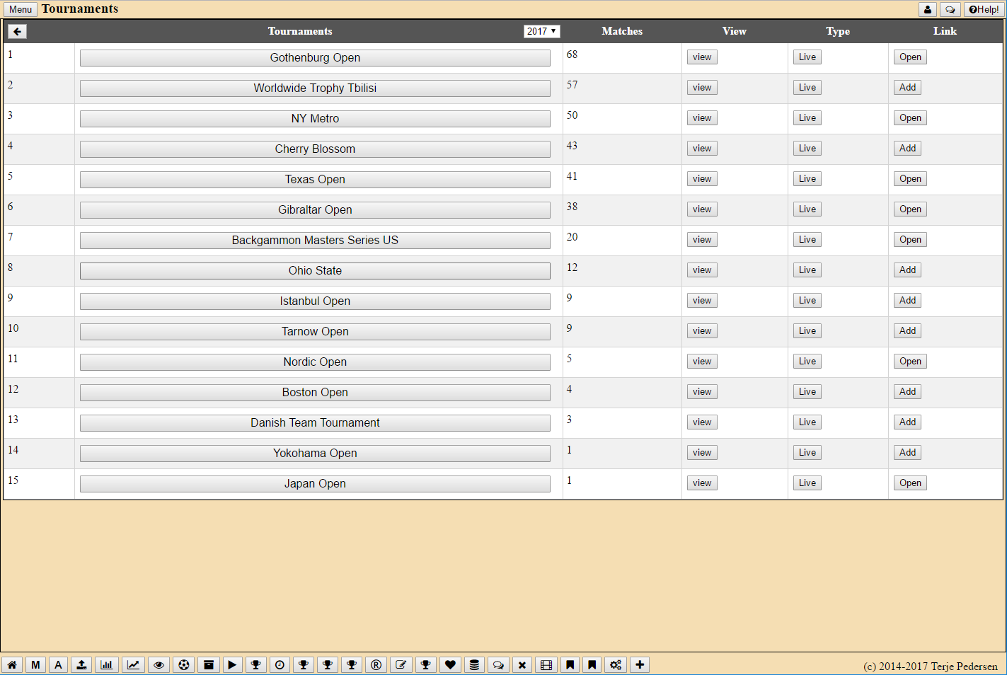
Task: Click Add link for Yokohama Open
Action: (x=907, y=453)
